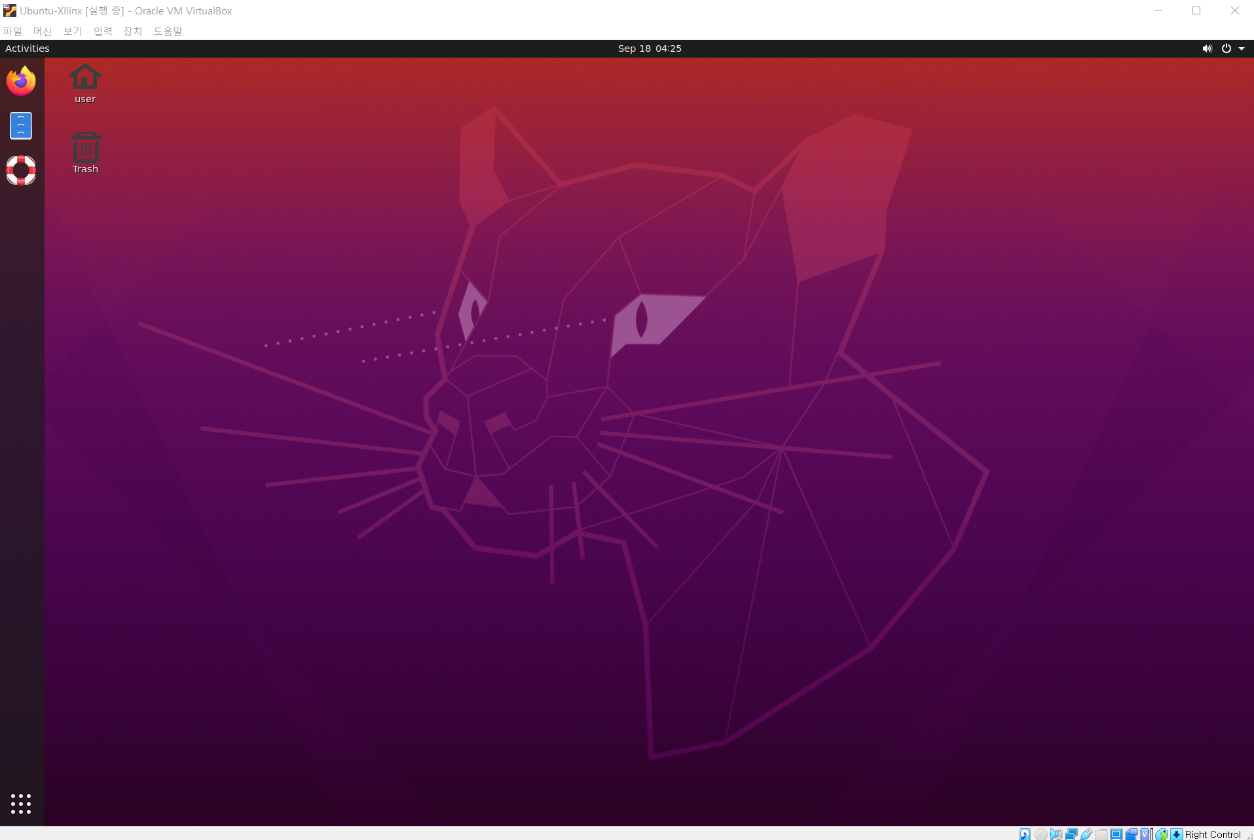Open the Help lifebuoy icon in dock
This screenshot has height=840, width=1254.
(21, 170)
